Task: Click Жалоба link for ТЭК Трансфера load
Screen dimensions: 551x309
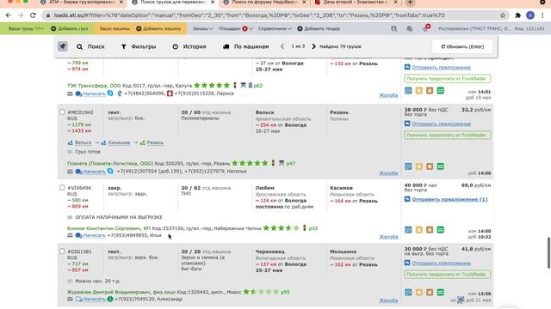Action: point(388,95)
